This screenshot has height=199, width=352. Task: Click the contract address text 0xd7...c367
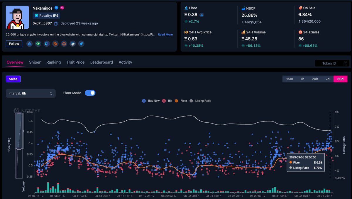pyautogui.click(x=42, y=23)
